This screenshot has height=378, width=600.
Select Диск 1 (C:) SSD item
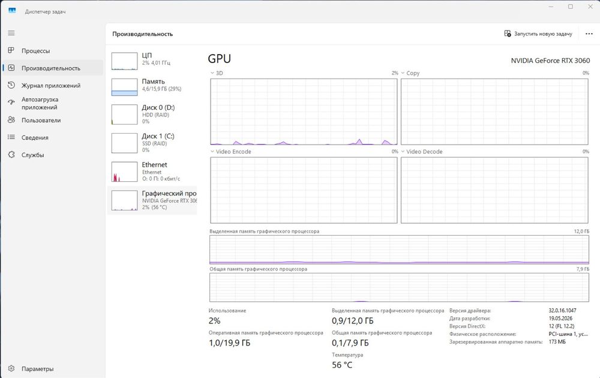[x=152, y=143]
